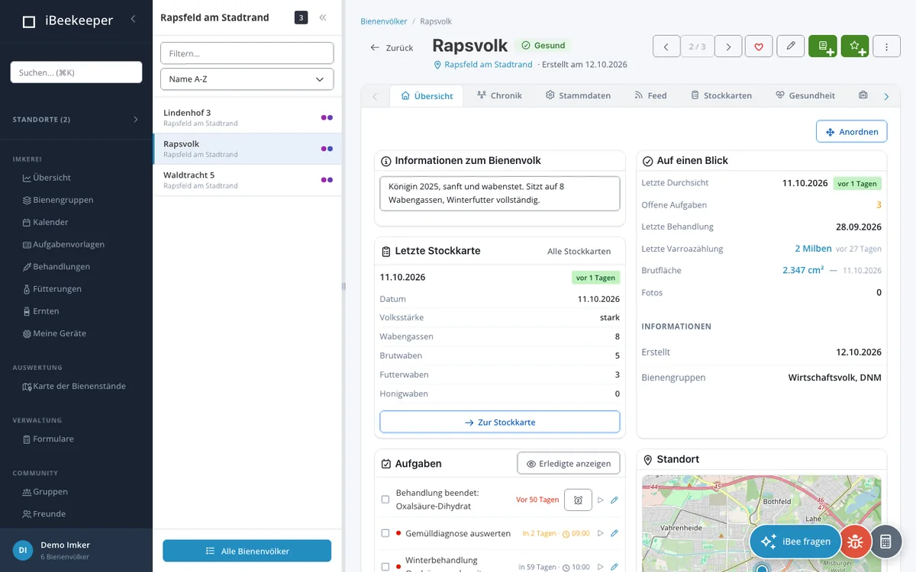
Task: Click the alarm icon on Oxalsäure-Dihydrat task
Action: [x=578, y=500]
